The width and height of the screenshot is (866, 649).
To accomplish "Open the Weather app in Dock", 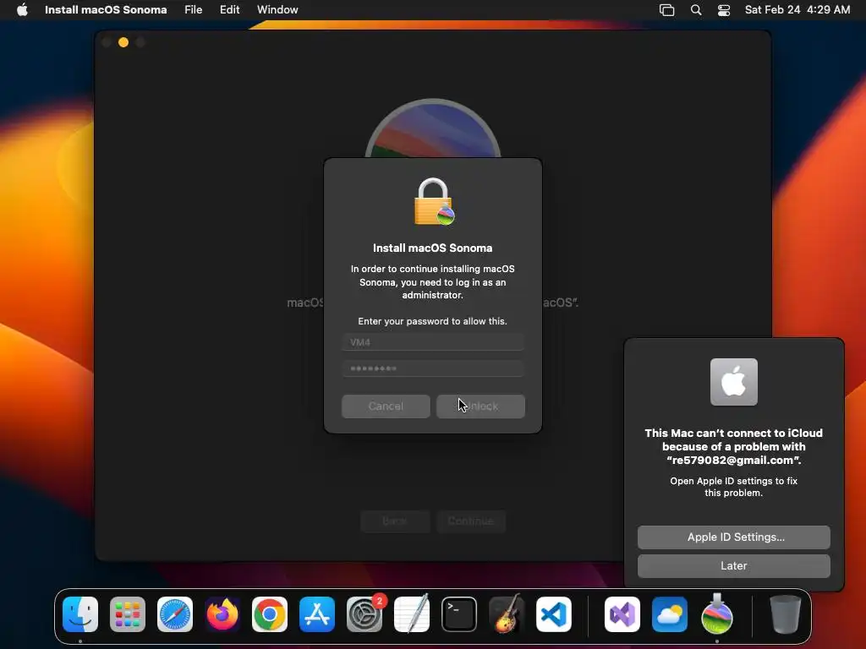I will click(670, 614).
